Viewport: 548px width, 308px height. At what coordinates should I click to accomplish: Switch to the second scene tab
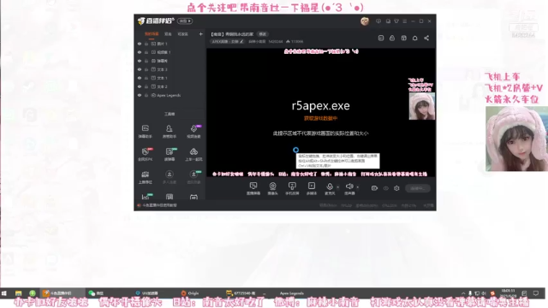[168, 34]
